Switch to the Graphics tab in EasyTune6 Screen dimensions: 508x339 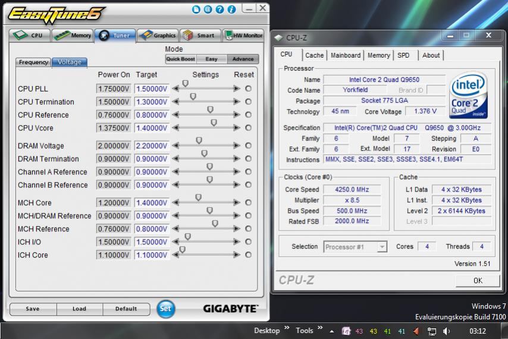click(158, 35)
